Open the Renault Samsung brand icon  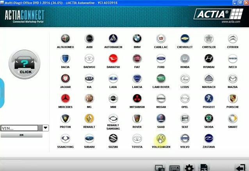coord(113,118)
